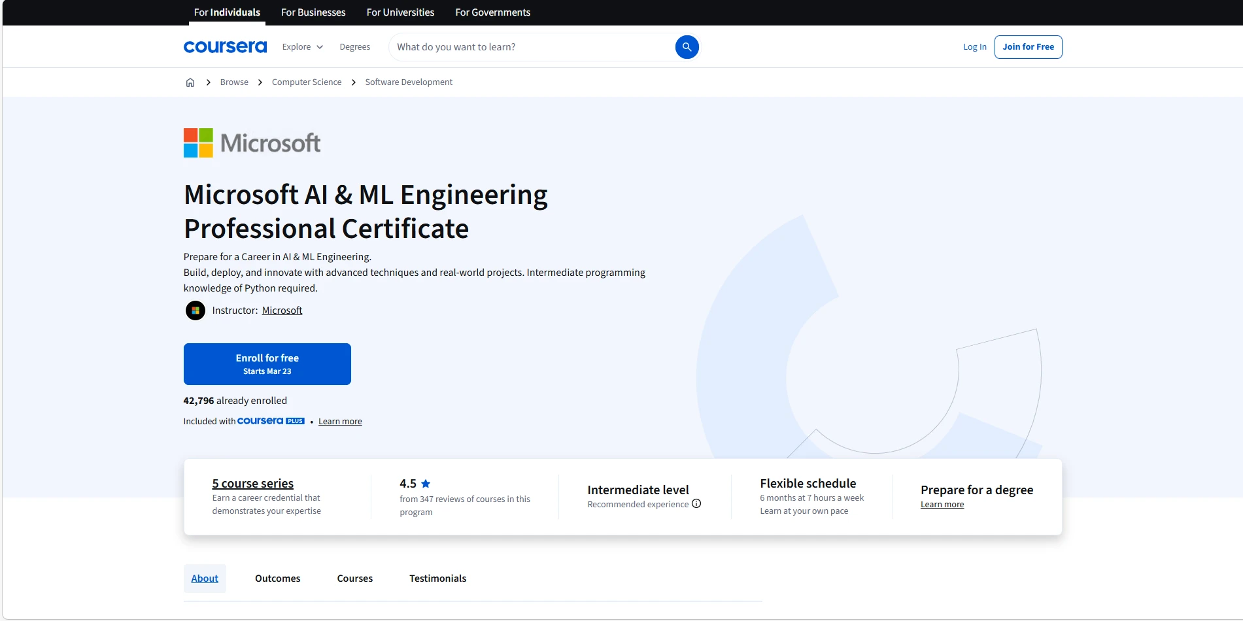Click Learn more under Prepare for a degree

[942, 504]
